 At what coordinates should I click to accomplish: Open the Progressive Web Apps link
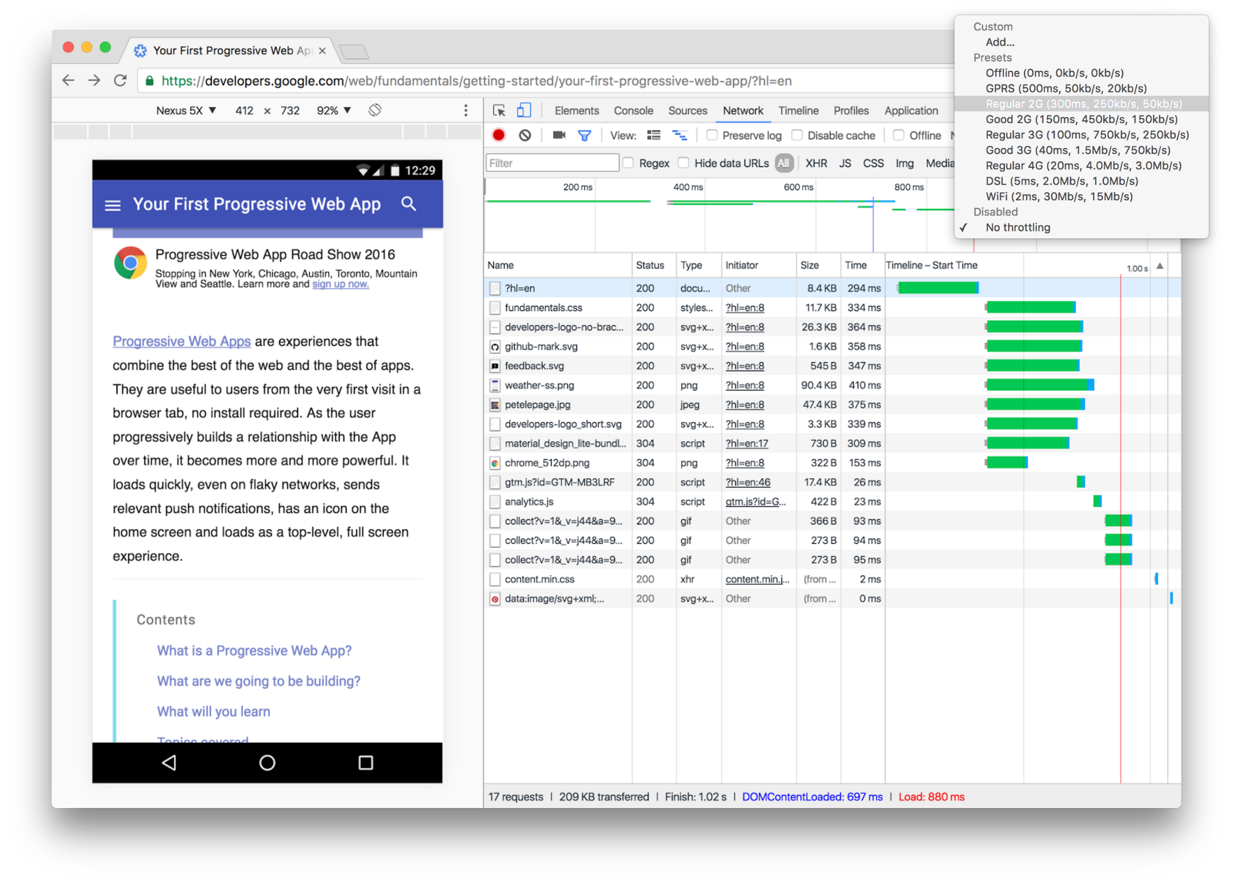pos(182,341)
